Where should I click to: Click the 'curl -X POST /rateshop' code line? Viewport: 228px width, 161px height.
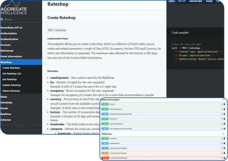tap(187, 48)
